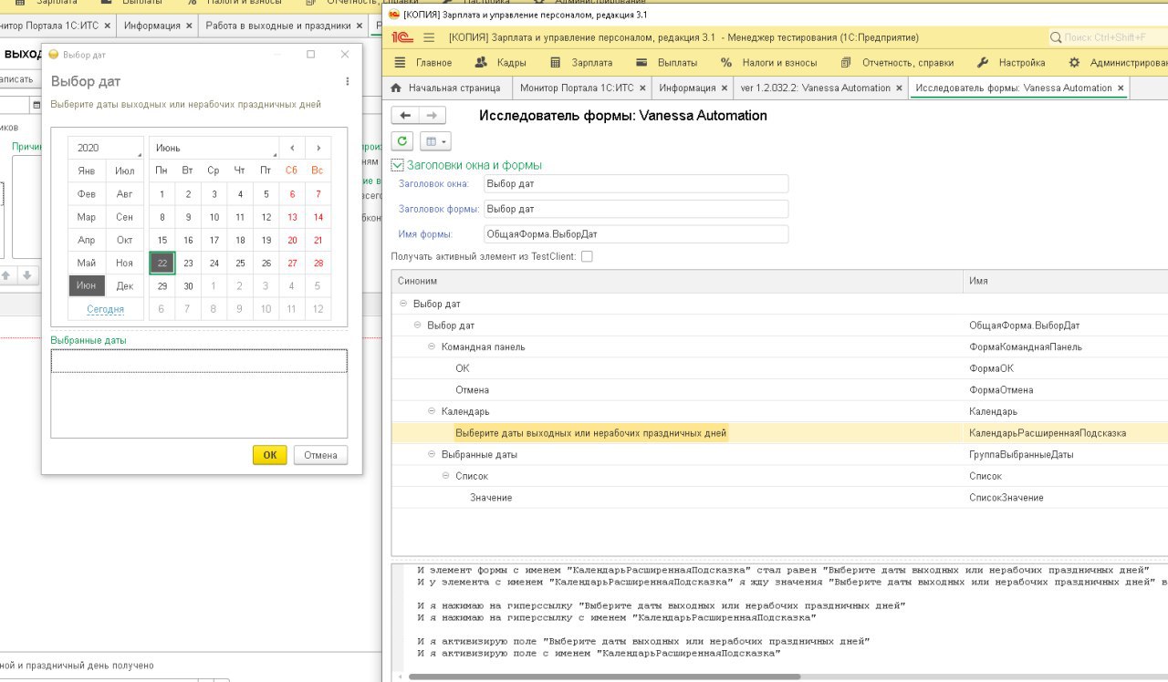This screenshot has width=1168, height=682.
Task: Switch to Начальная страница tab
Action: 446,88
